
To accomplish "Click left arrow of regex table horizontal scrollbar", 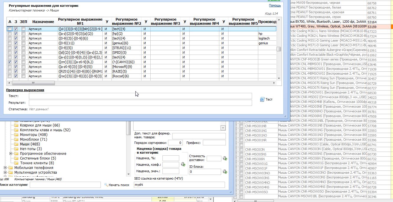I will (x=9, y=83).
